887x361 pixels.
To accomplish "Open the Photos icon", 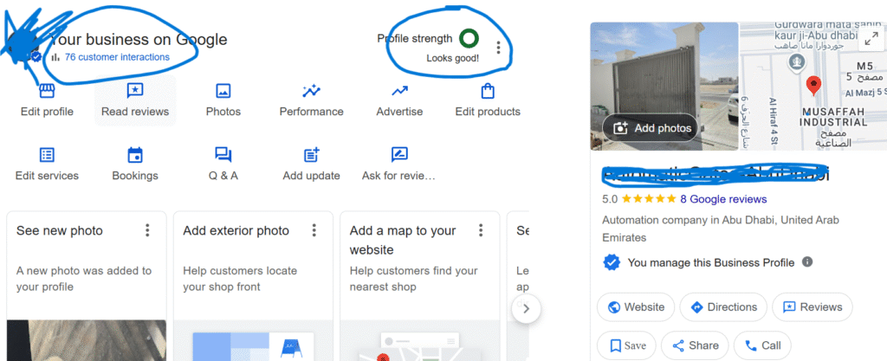I will 223,91.
